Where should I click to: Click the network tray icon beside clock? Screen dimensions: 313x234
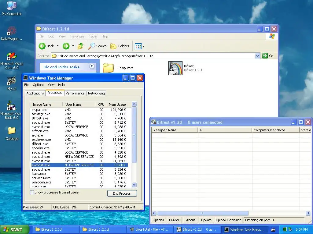click(290, 229)
